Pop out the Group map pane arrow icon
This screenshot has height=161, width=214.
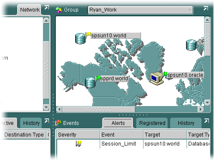(x=206, y=8)
